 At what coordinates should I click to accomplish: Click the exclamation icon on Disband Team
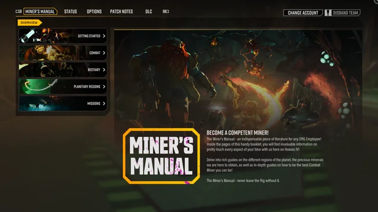[328, 13]
